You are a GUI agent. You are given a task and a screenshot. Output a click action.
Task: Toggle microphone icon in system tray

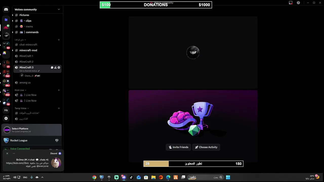pos(31,177)
